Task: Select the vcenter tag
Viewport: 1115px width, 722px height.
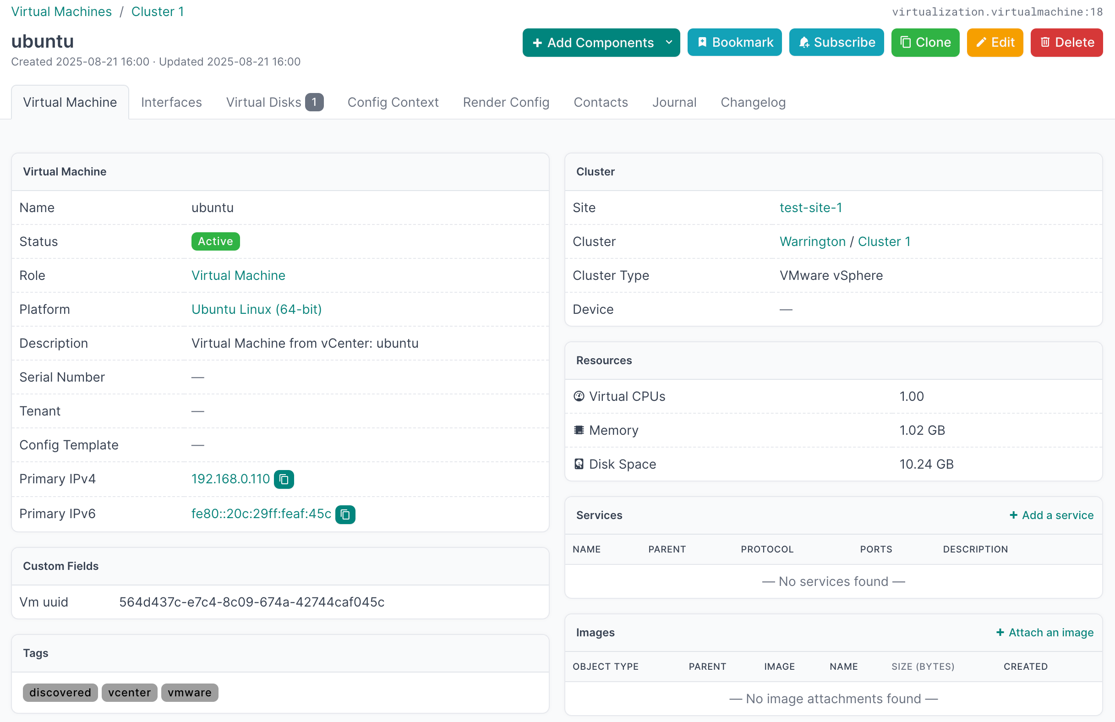Action: 129,692
